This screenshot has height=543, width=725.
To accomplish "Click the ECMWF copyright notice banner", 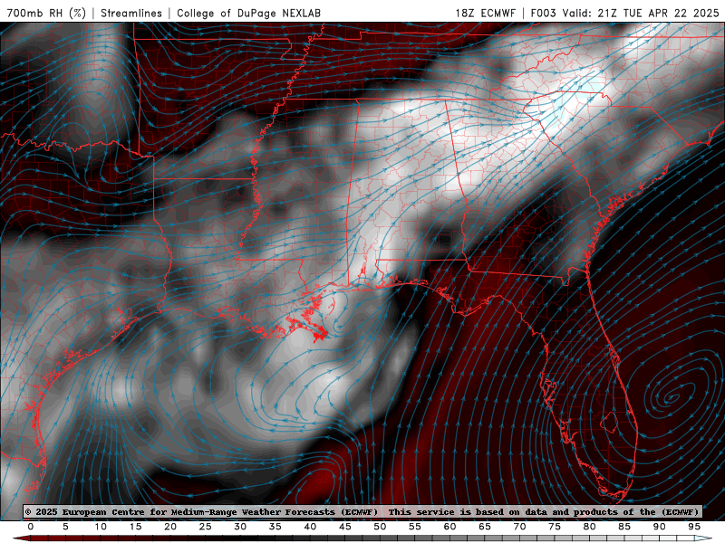I will [x=362, y=511].
